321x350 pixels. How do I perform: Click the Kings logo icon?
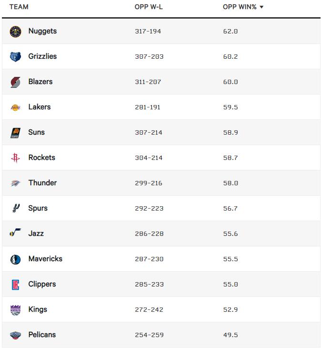coord(15,310)
